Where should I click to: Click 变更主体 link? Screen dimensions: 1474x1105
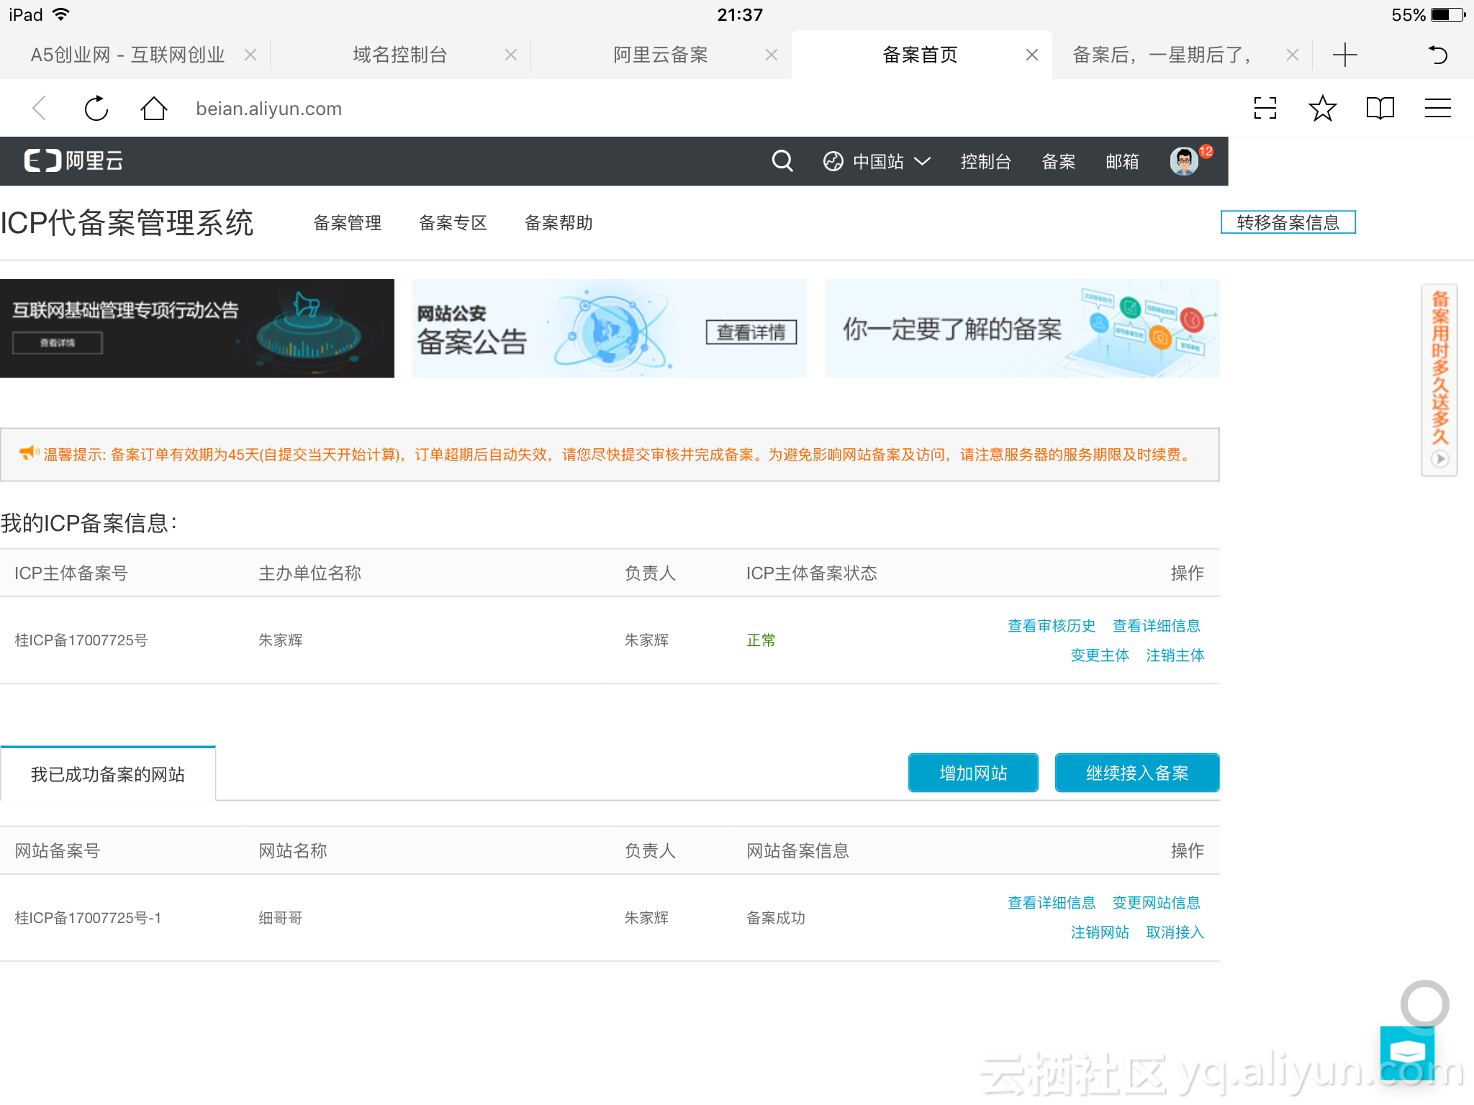[x=1100, y=655]
